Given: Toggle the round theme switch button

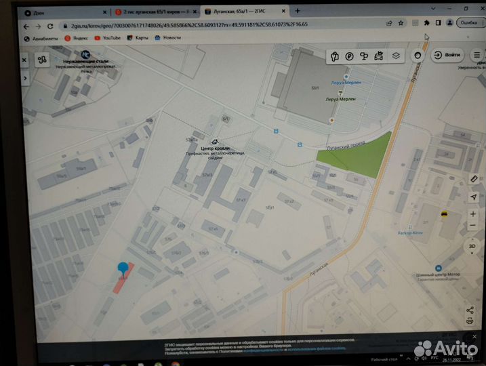Looking at the screenshot, I should [418, 56].
